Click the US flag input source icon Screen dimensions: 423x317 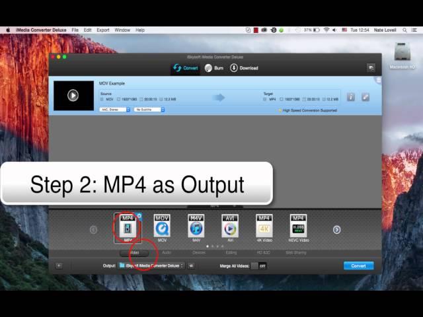tap(344, 30)
